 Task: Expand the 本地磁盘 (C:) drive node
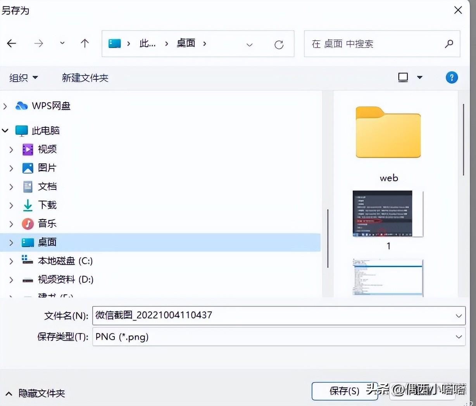click(x=11, y=261)
